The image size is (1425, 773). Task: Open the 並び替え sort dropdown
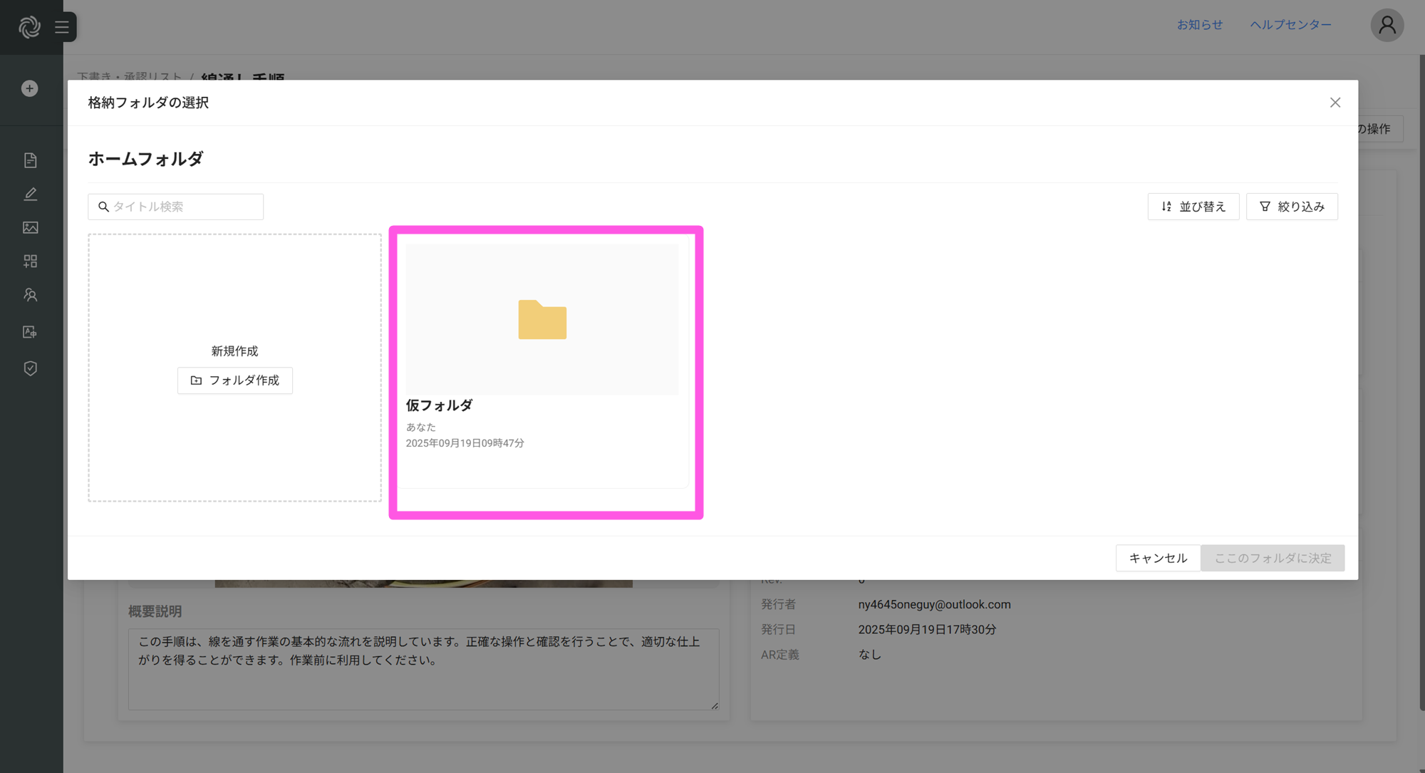tap(1193, 207)
